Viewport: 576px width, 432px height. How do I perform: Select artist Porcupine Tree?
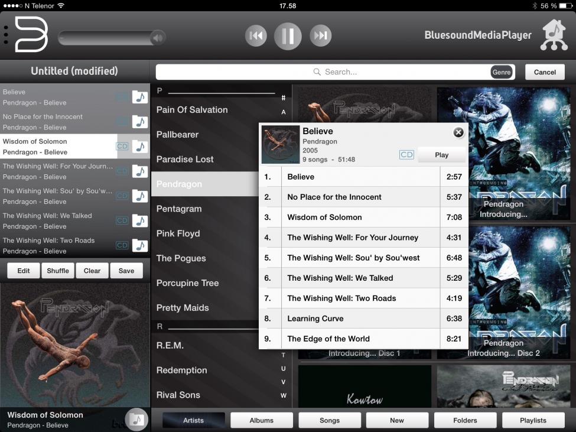coord(187,283)
